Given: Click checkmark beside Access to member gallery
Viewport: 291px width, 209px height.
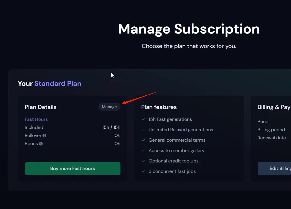Looking at the screenshot, I should tap(143, 151).
